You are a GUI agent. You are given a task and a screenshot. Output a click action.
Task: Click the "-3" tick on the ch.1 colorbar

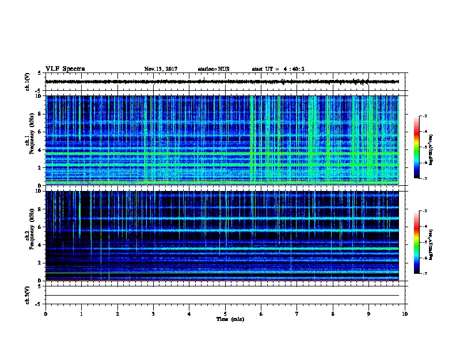click(x=425, y=116)
